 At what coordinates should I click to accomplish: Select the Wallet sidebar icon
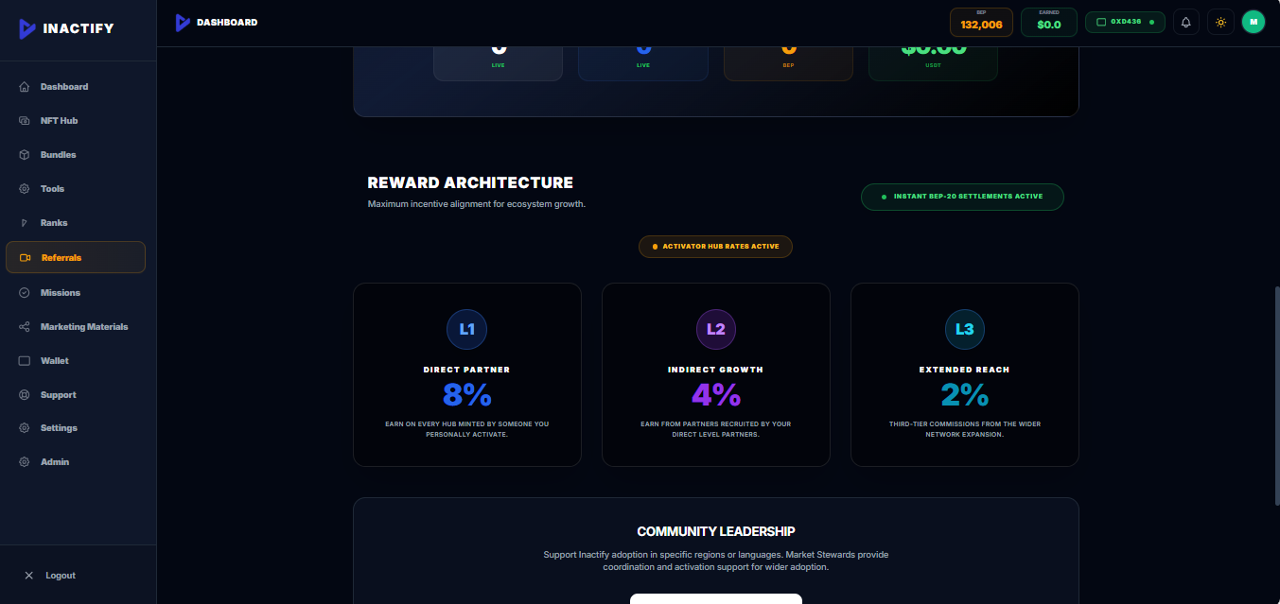point(23,360)
